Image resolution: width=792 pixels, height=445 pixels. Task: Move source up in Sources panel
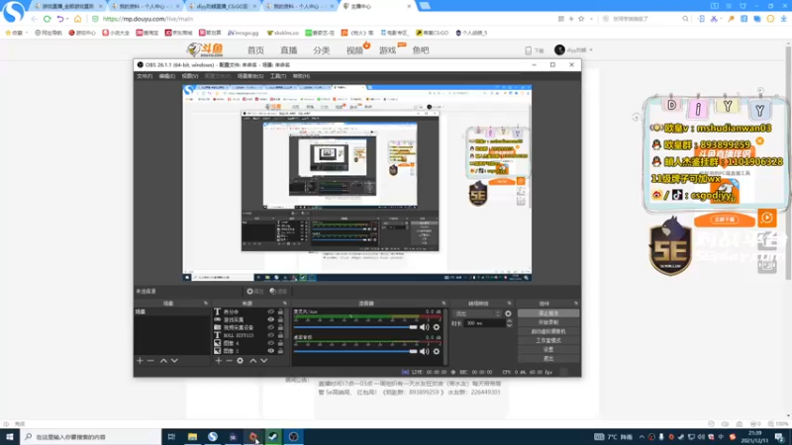point(253,361)
